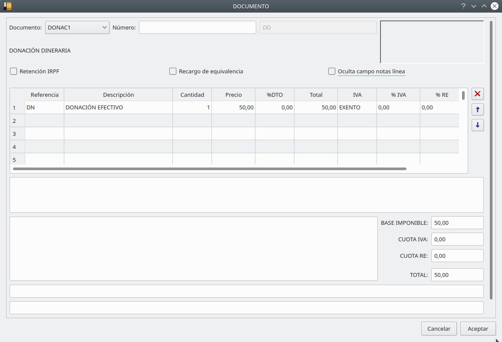Select row header 3 in the table
The width and height of the screenshot is (502, 342).
tap(18, 134)
